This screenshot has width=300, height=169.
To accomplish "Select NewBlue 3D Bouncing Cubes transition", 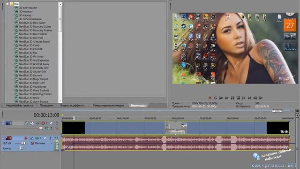I will [x=35, y=26].
